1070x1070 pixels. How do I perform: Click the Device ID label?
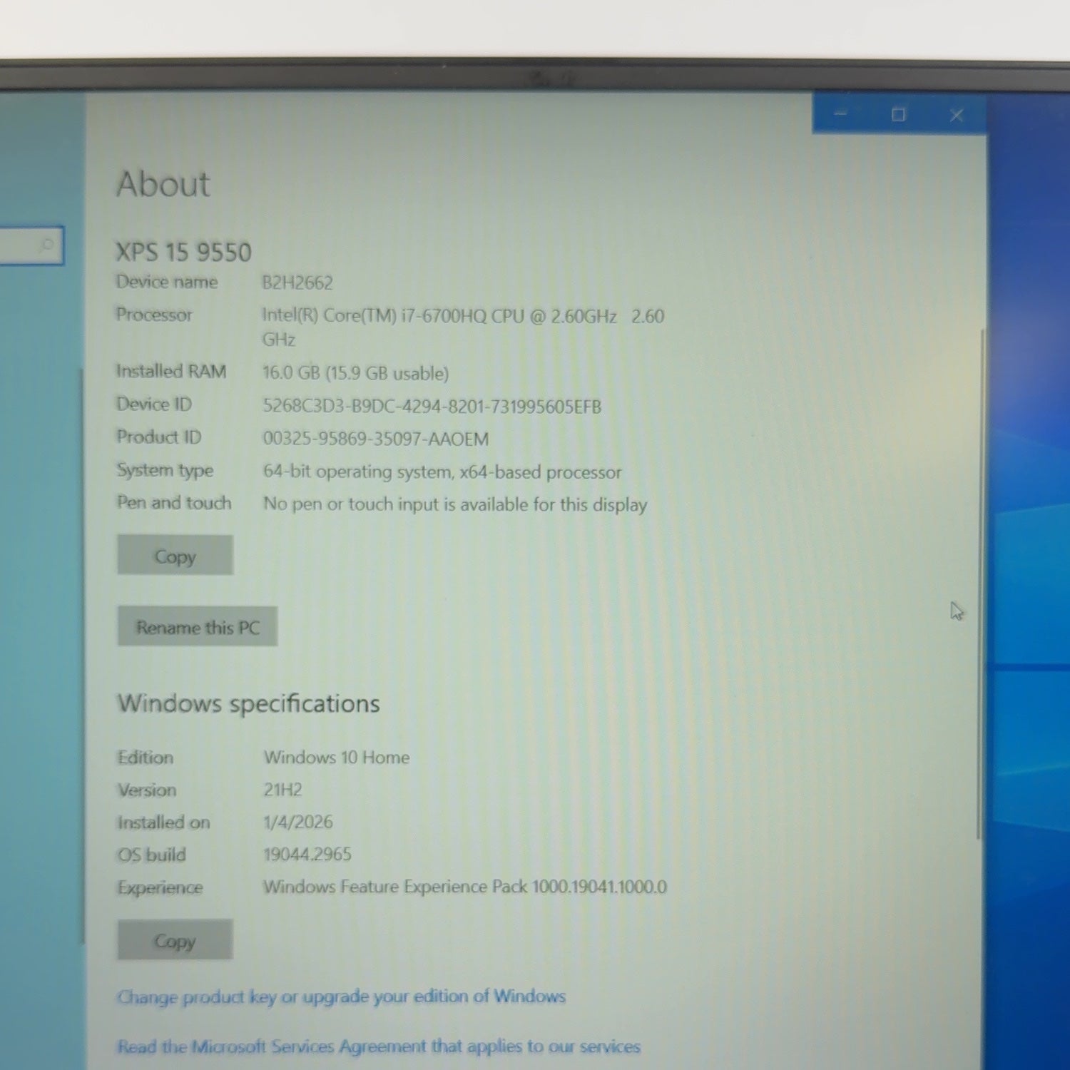point(154,404)
